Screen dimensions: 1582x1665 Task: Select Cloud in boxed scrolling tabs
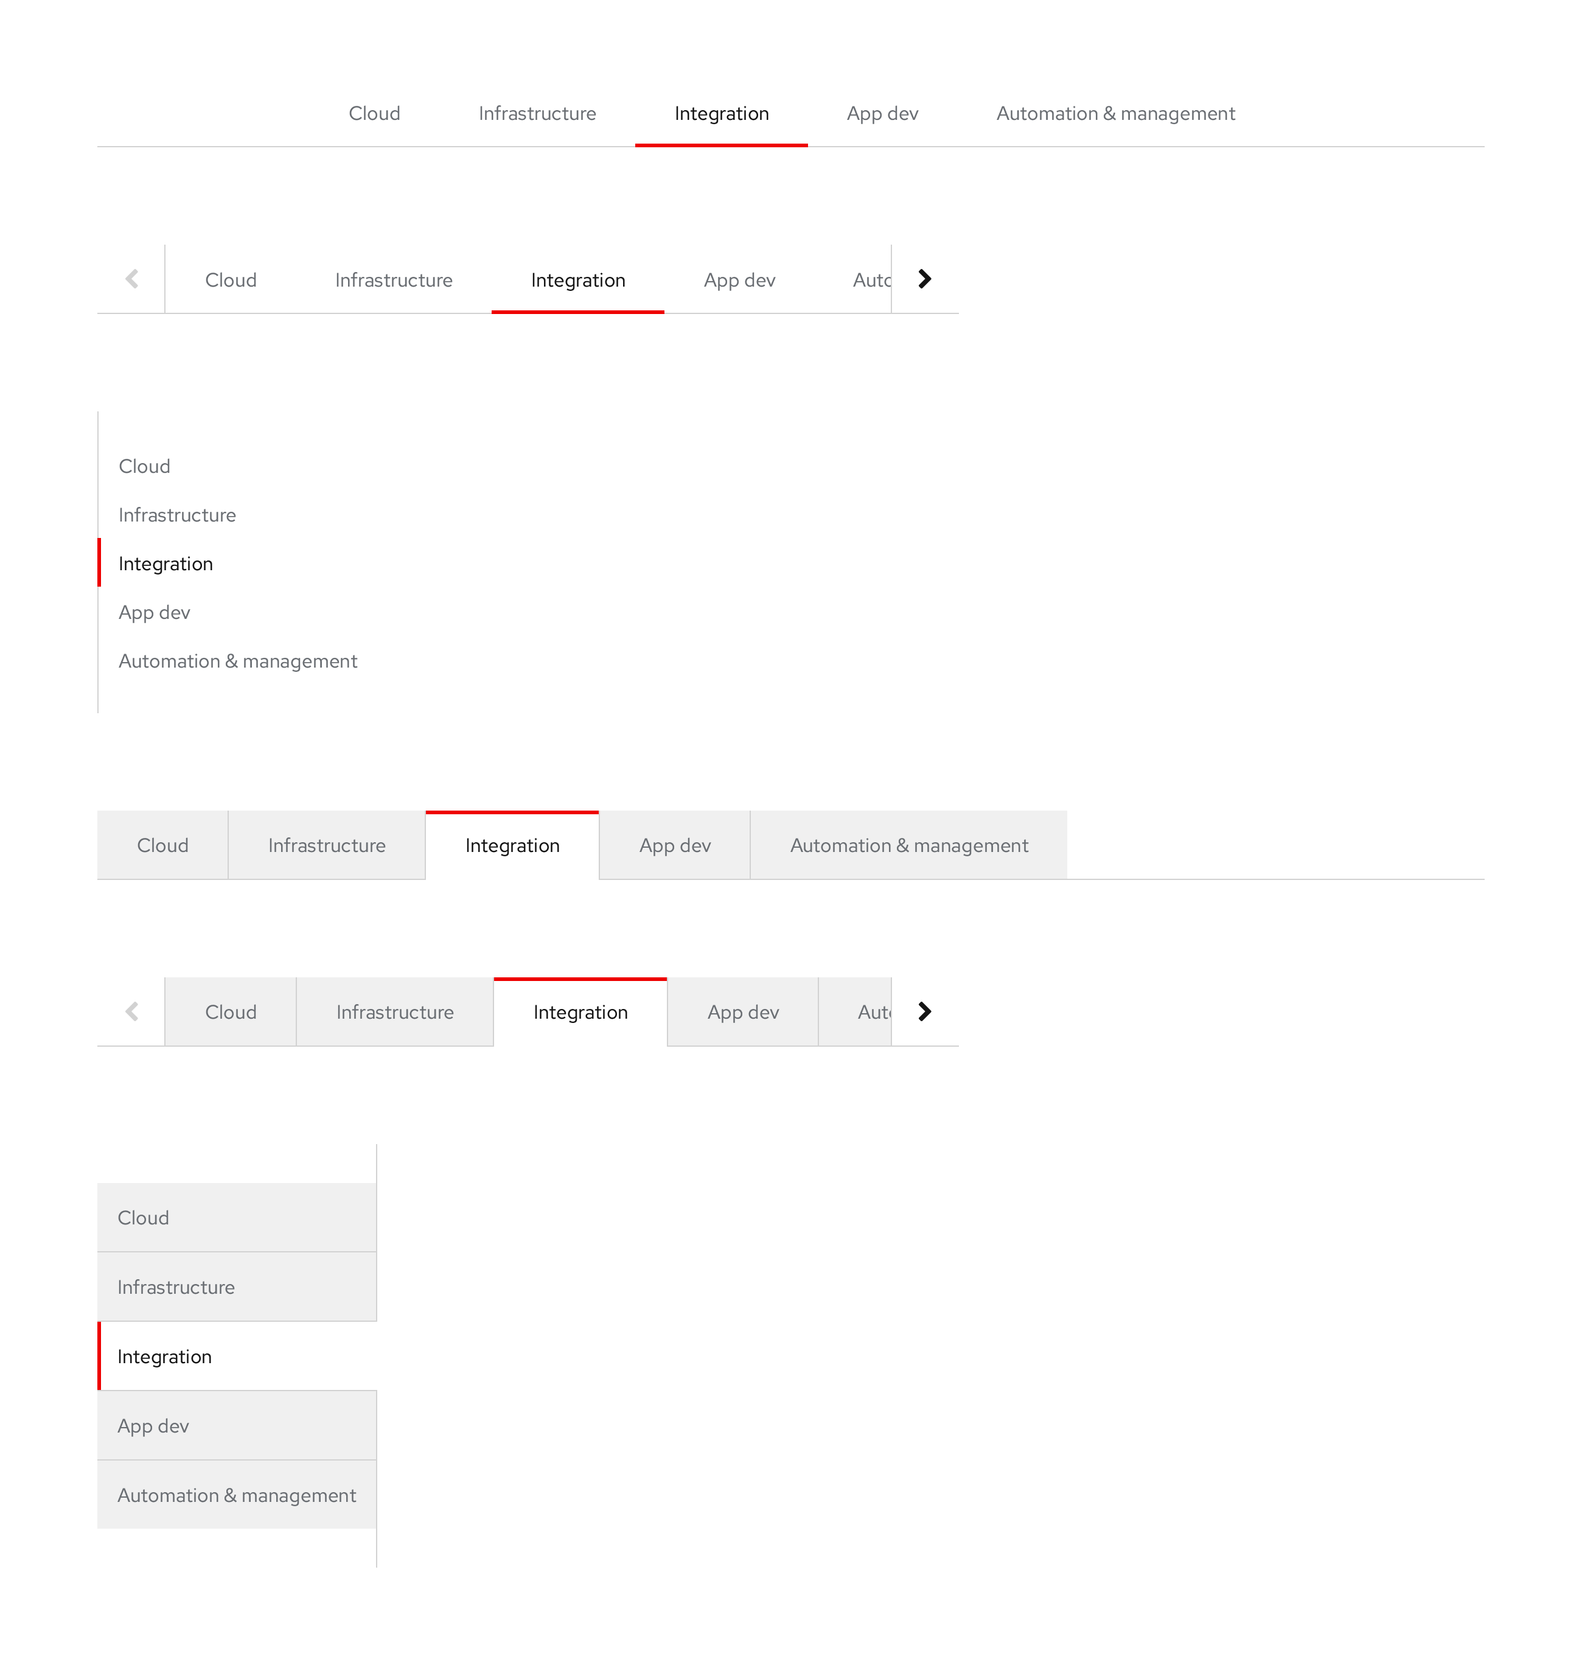(x=230, y=1012)
